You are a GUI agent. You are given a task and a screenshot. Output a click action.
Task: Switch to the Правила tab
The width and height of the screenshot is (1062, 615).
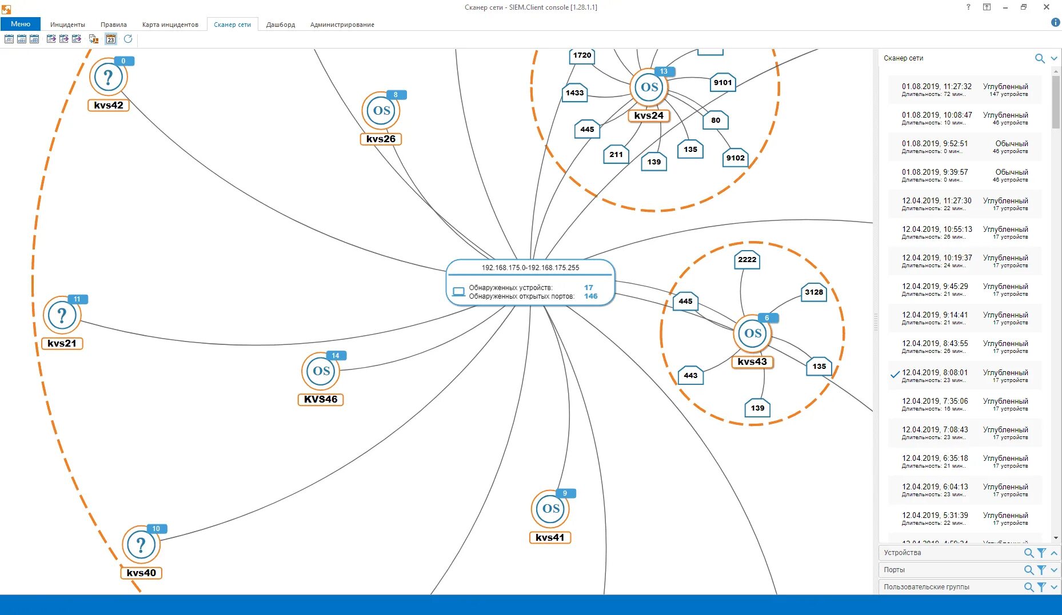point(114,25)
